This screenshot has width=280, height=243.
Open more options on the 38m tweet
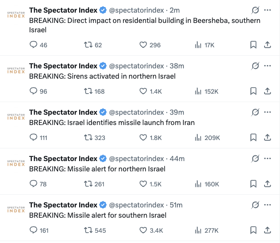tap(267, 66)
